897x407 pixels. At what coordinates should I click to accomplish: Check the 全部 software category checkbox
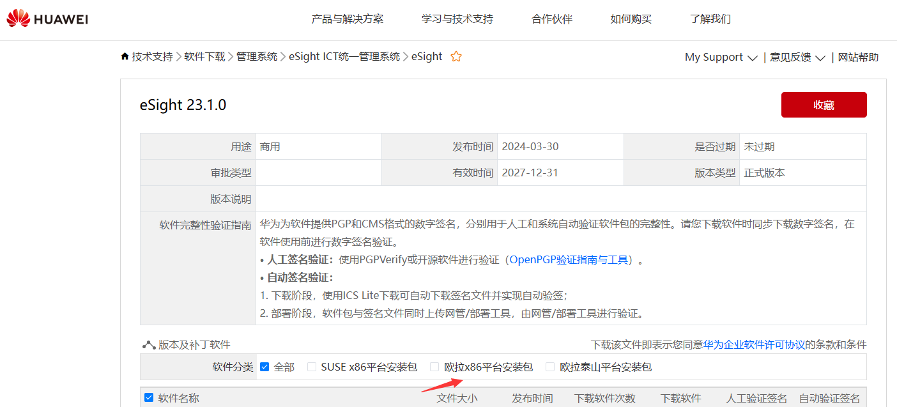coord(264,367)
